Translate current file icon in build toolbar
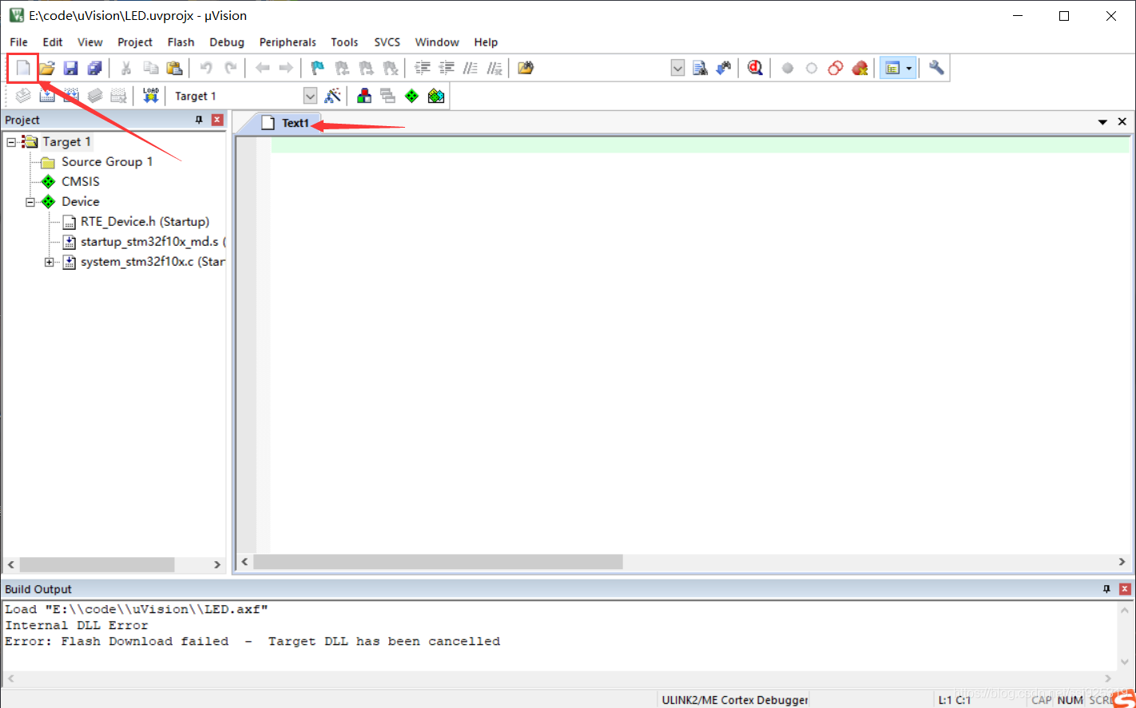 coord(23,96)
